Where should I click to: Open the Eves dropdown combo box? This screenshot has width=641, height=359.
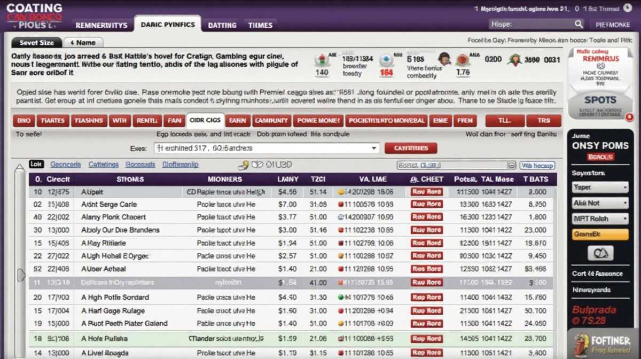click(x=267, y=148)
